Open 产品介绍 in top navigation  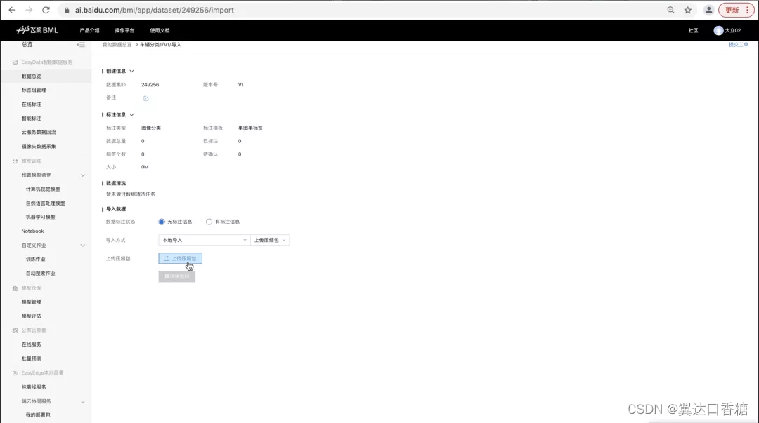click(89, 30)
